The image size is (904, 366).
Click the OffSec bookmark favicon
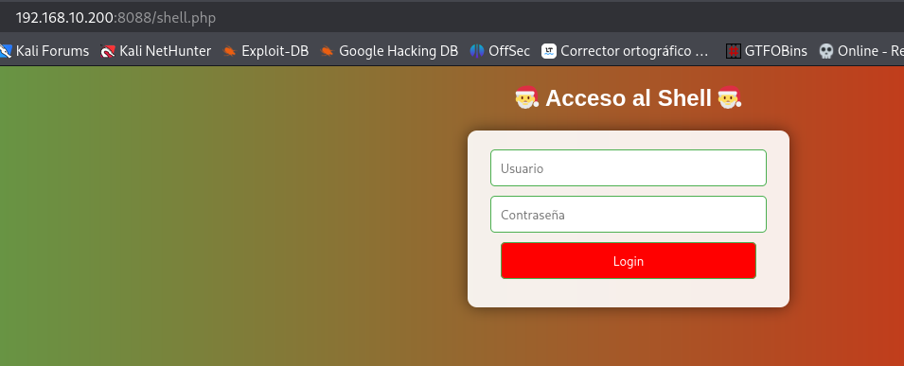(x=477, y=51)
